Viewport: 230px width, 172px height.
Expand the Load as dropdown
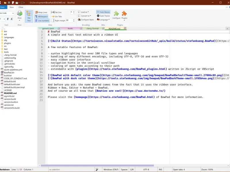tap(84, 12)
